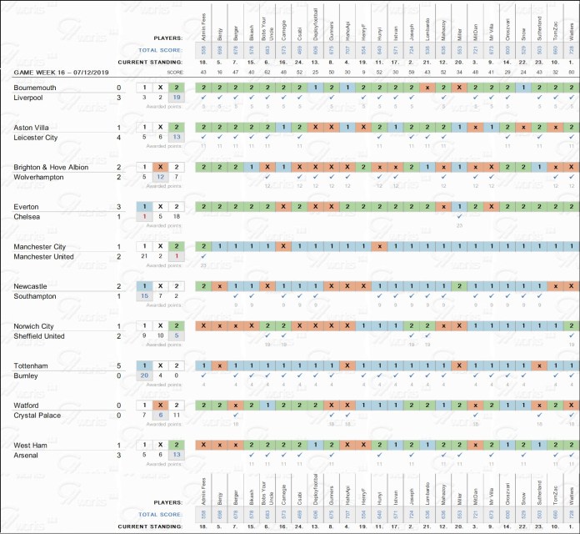This screenshot has width=580, height=534.
Task: Open the Crystal Palace team entry
Action: click(39, 416)
